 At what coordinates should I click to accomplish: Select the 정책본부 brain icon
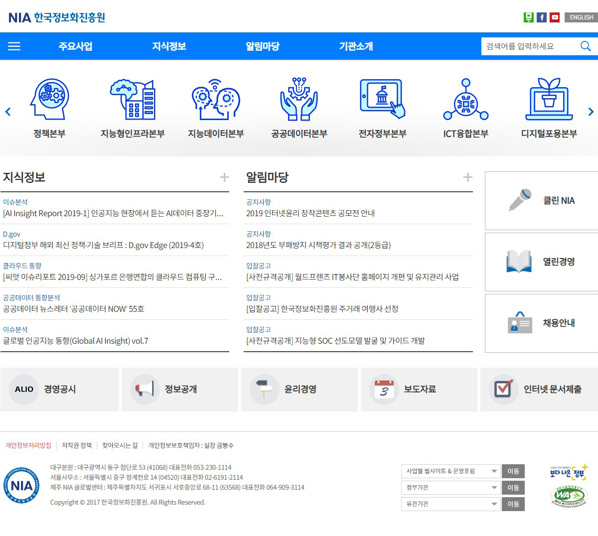coord(49,99)
